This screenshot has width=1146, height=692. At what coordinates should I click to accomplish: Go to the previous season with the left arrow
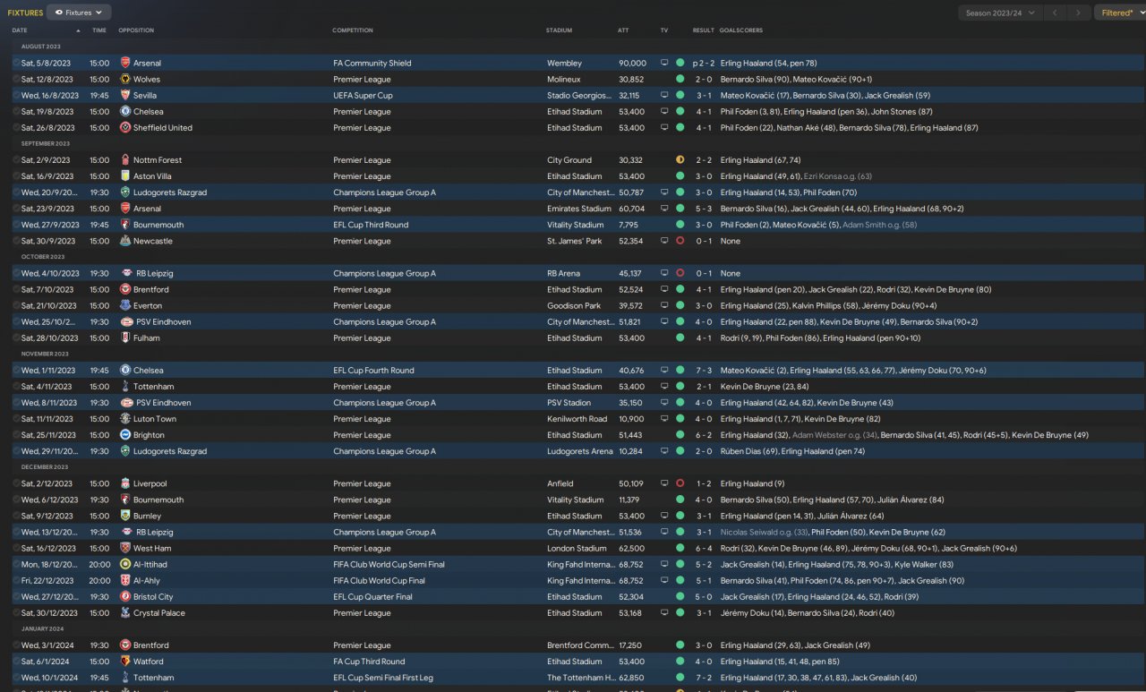(x=1056, y=13)
